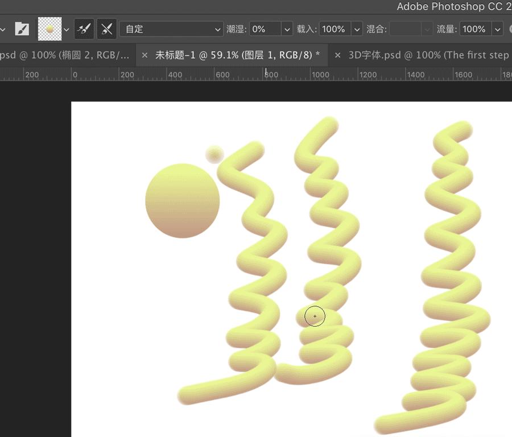
Task: Toggle clean brush after each stroke
Action: [106, 28]
